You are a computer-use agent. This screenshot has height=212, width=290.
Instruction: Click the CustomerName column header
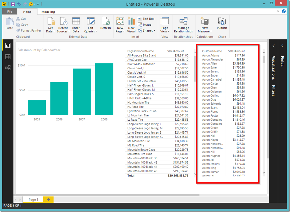pos(212,51)
